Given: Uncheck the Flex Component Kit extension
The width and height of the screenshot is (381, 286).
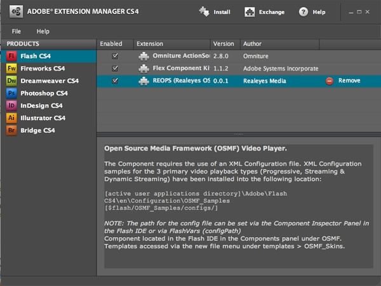Looking at the screenshot, I should click(115, 68).
